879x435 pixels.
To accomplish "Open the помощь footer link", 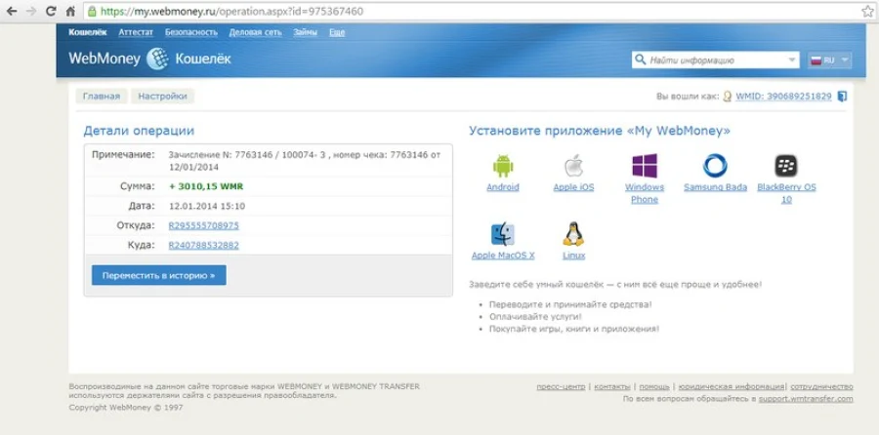I will (654, 387).
